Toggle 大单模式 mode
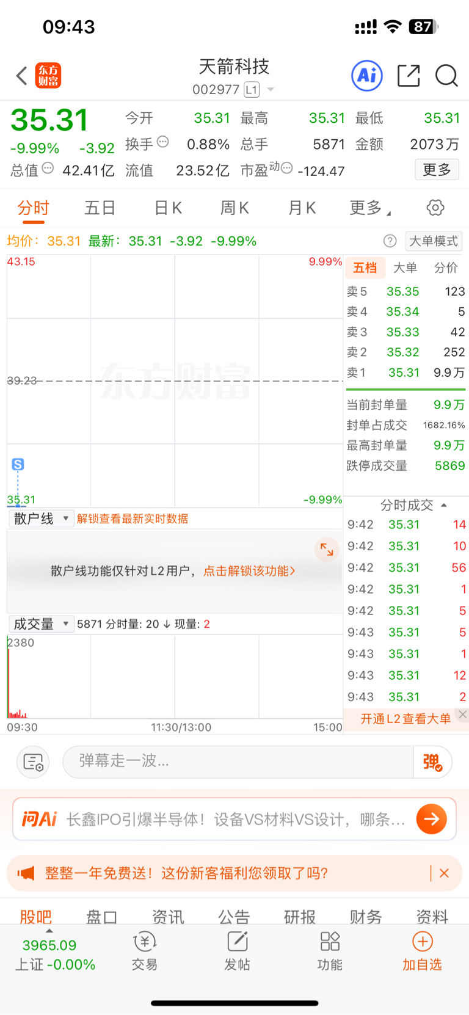Image resolution: width=469 pixels, height=1015 pixels. (x=434, y=241)
